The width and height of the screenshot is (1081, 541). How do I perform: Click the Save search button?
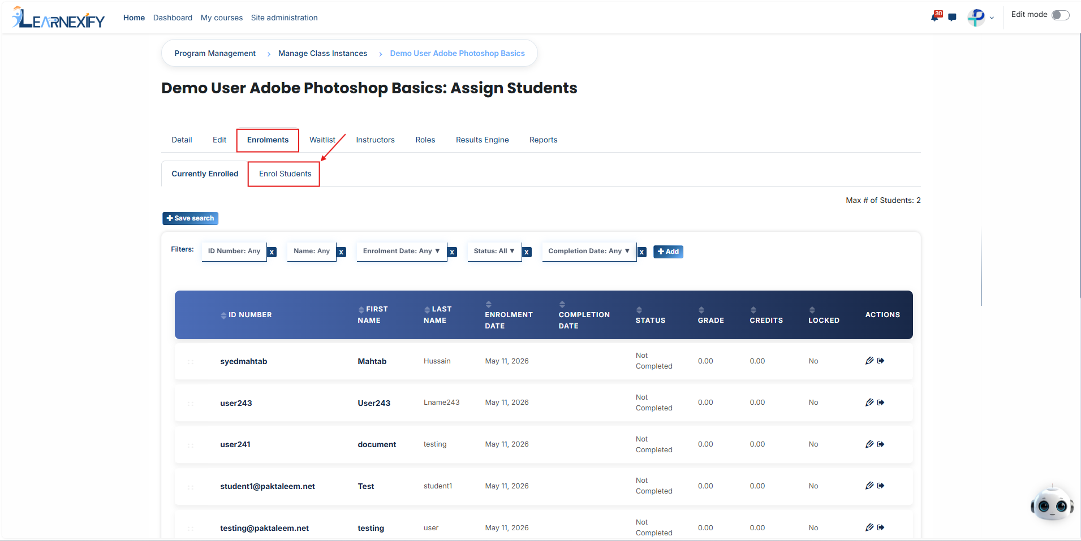(x=191, y=218)
